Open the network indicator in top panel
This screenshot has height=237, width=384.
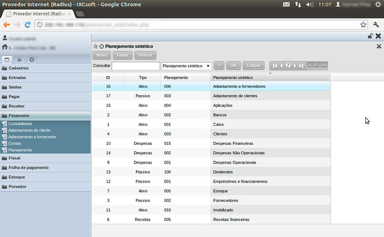(x=298, y=4)
